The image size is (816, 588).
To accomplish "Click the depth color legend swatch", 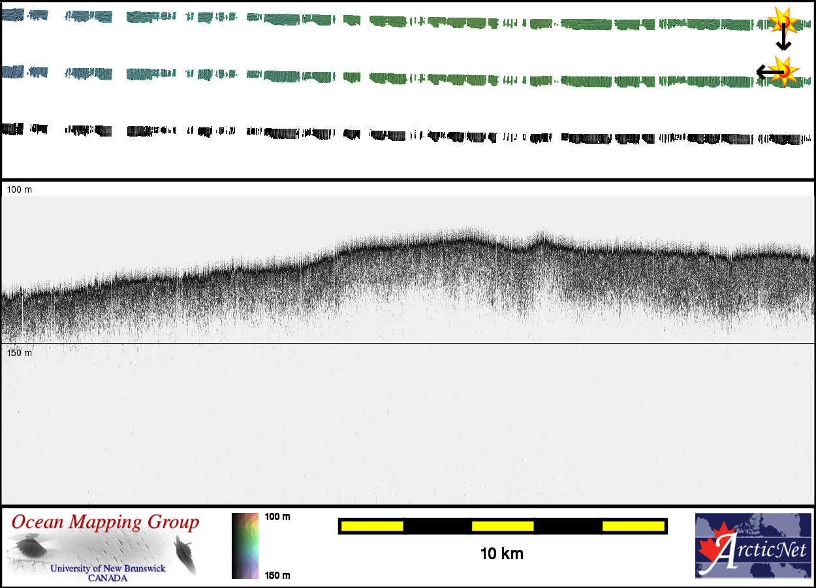I will (x=245, y=546).
